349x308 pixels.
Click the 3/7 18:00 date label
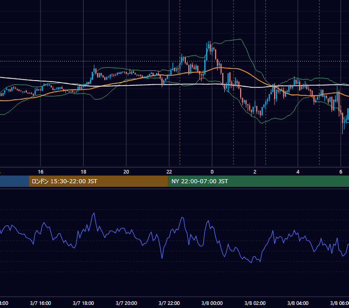84,303
